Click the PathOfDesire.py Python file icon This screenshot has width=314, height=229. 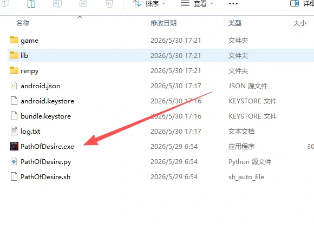(14, 161)
